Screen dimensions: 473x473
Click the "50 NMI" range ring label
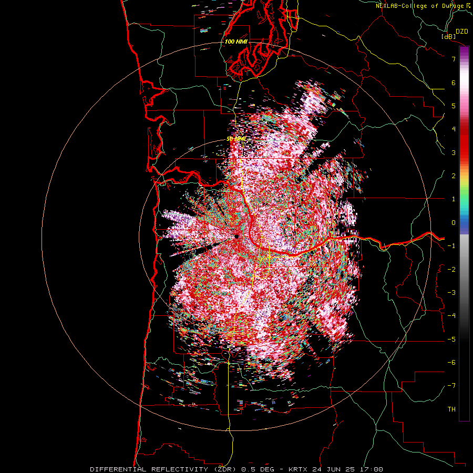coord(235,139)
